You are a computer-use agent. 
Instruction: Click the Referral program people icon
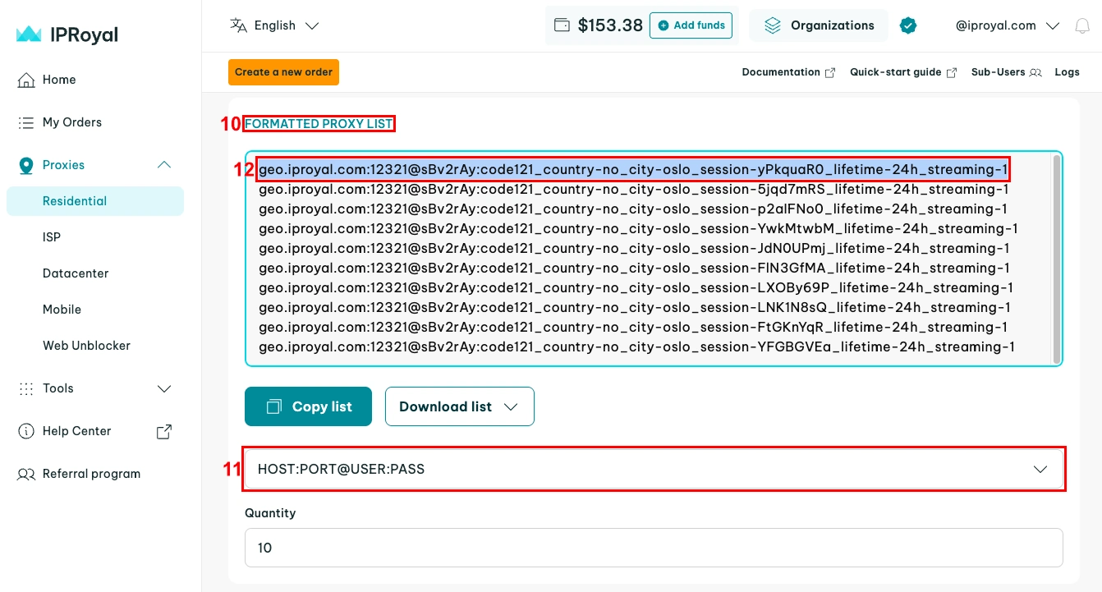27,474
